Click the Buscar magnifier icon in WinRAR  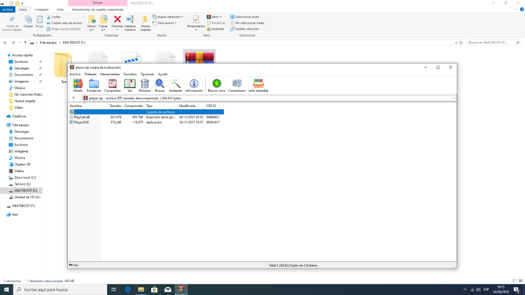click(159, 85)
